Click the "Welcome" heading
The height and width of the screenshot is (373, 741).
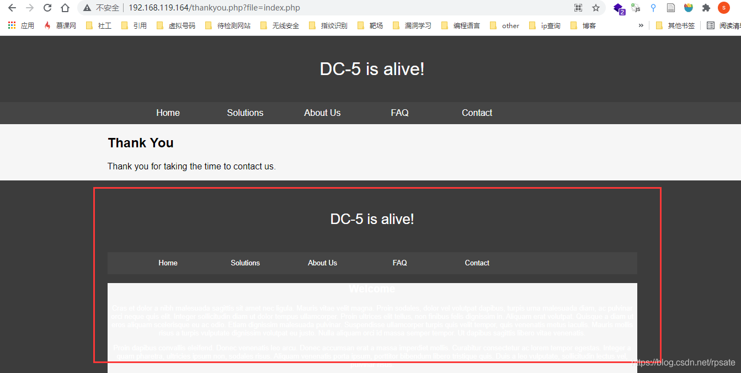click(x=372, y=289)
